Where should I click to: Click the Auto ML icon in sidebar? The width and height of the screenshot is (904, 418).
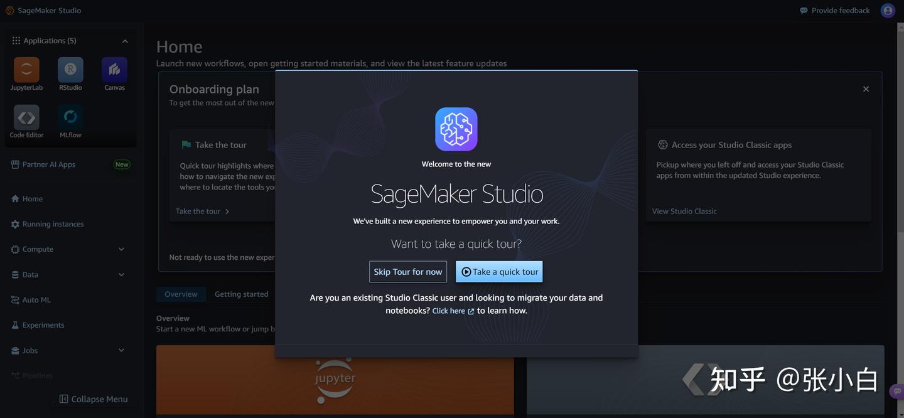(15, 300)
